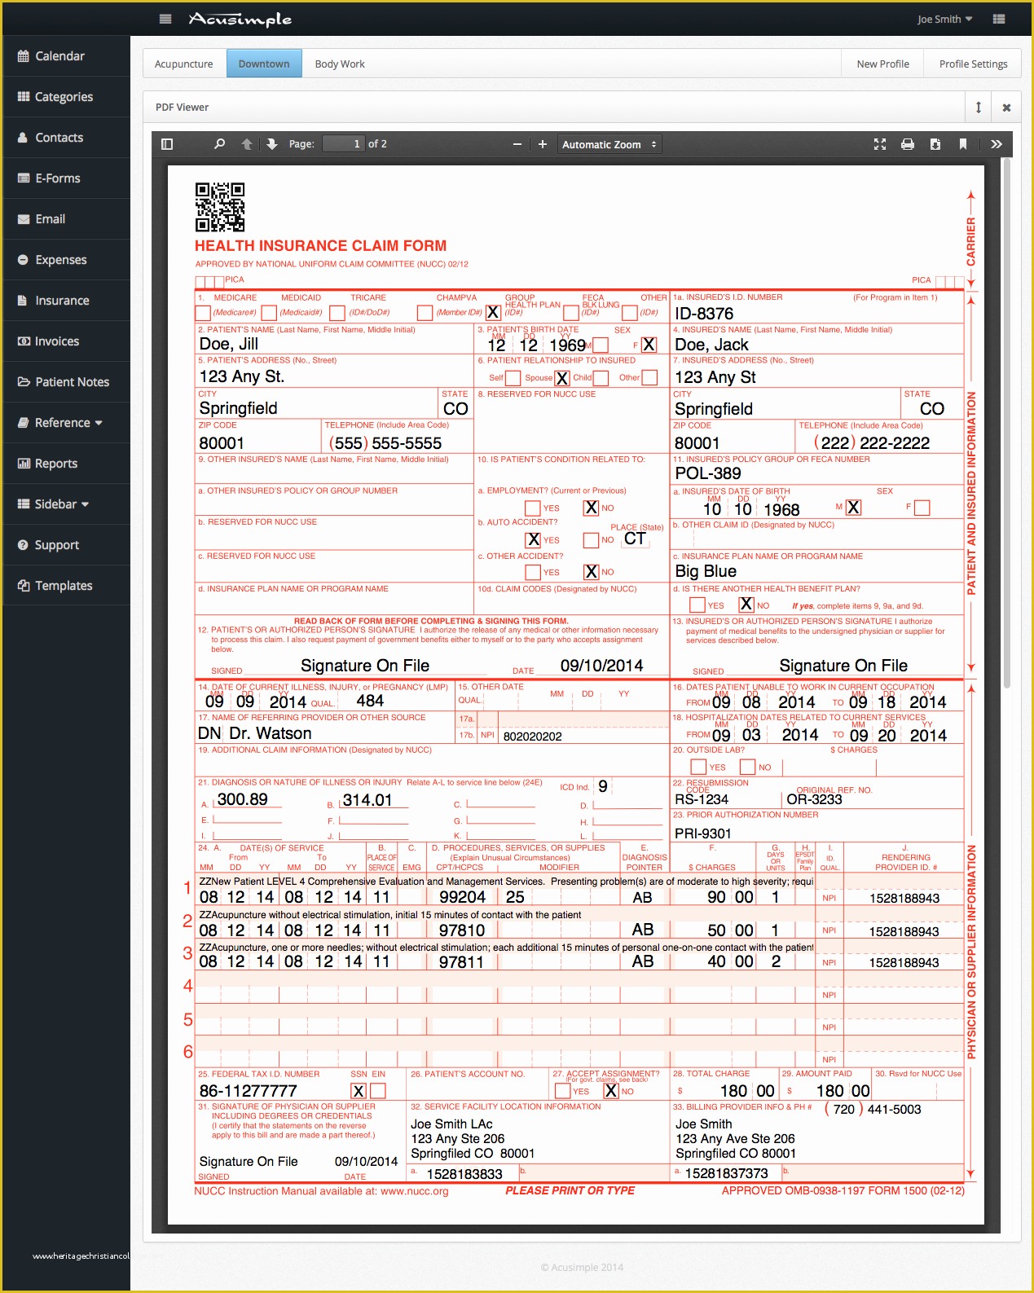Toggle the Spouse relationship checkbox

pyautogui.click(x=562, y=378)
